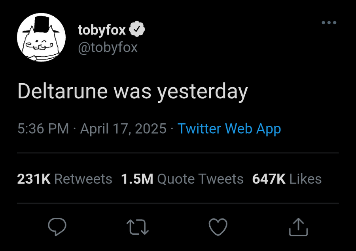This screenshot has width=356, height=251.
Task: Retweet the Deltarune tweet
Action: click(x=137, y=227)
